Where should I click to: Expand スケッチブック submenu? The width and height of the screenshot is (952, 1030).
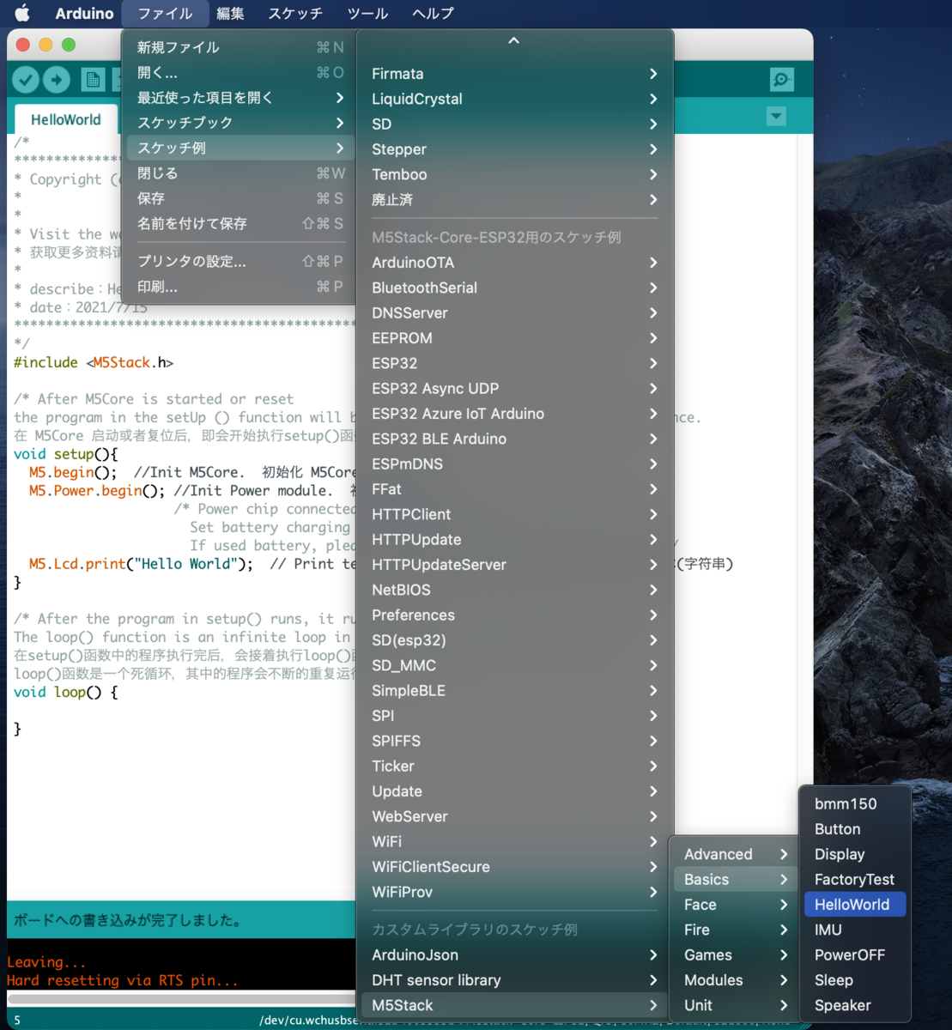pos(240,123)
